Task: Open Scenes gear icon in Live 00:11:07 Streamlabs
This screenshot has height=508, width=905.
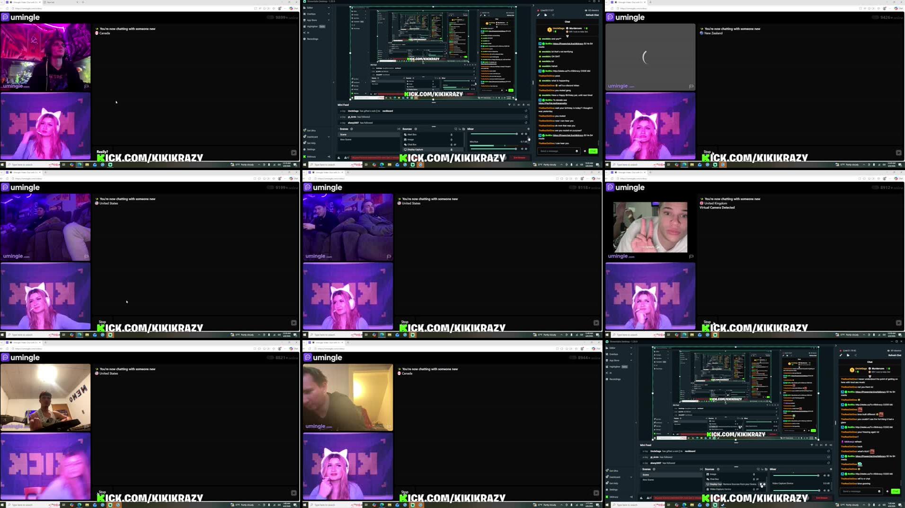Action: tap(352, 129)
